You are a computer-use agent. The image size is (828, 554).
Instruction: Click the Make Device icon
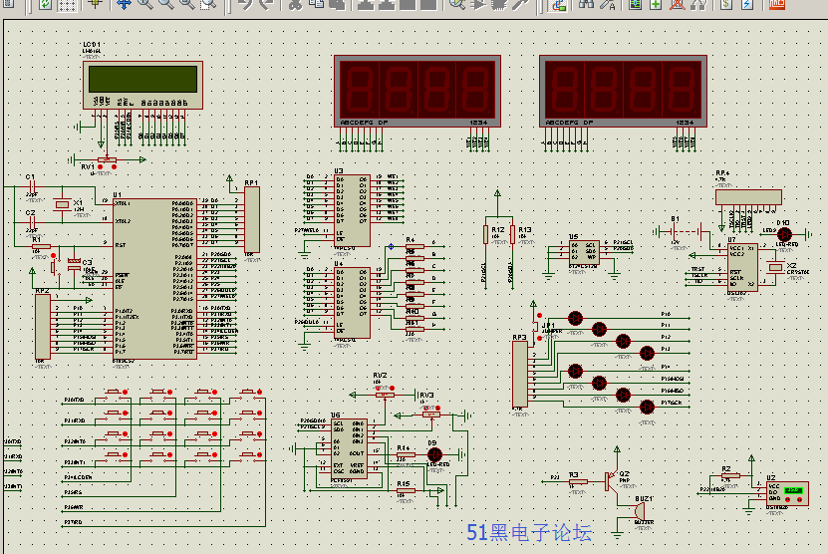click(478, 4)
